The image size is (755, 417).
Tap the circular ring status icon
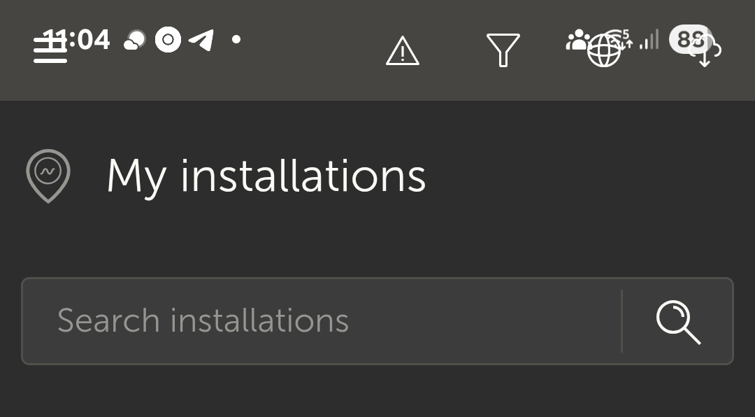pos(168,40)
